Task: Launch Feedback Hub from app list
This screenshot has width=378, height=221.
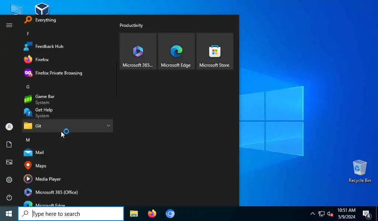Action: [x=68, y=46]
